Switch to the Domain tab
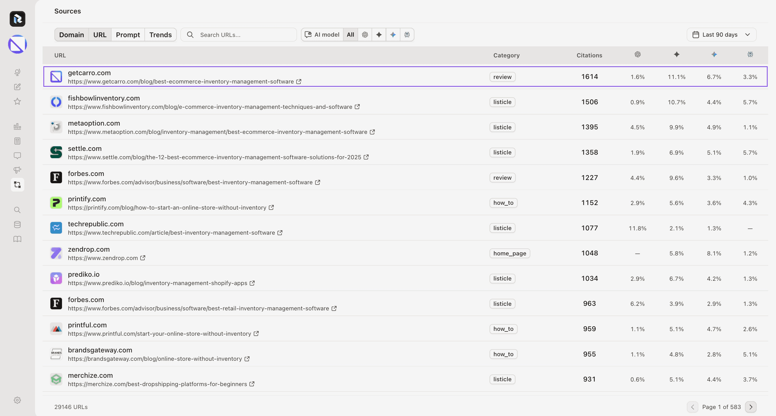 pos(72,35)
